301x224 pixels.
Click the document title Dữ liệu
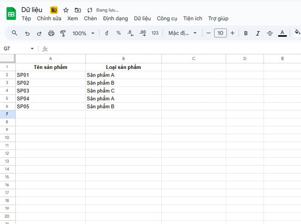pos(32,10)
